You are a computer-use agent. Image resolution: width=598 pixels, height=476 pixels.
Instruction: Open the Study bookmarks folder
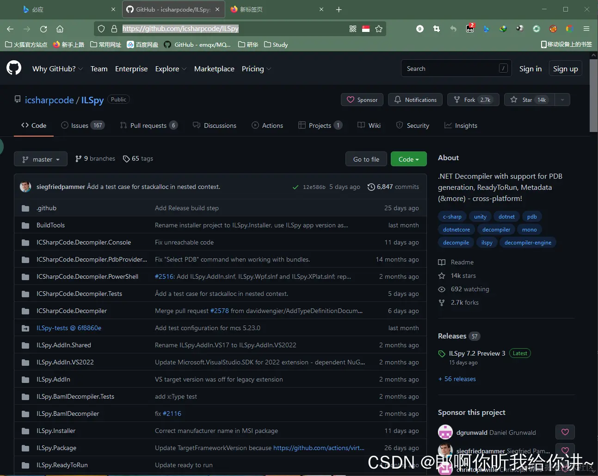pyautogui.click(x=276, y=44)
